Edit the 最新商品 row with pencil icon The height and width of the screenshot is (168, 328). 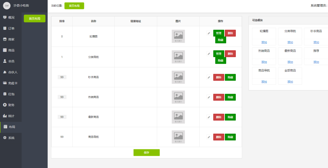209,117
